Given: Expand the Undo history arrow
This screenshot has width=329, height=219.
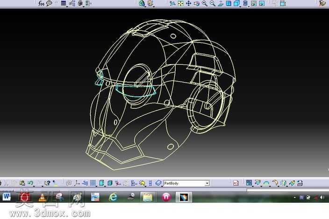Looking at the screenshot, I should click(x=34, y=186).
